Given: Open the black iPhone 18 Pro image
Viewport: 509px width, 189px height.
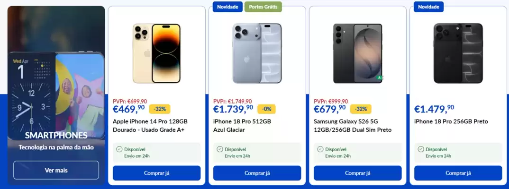Looking at the screenshot, I should [x=458, y=53].
